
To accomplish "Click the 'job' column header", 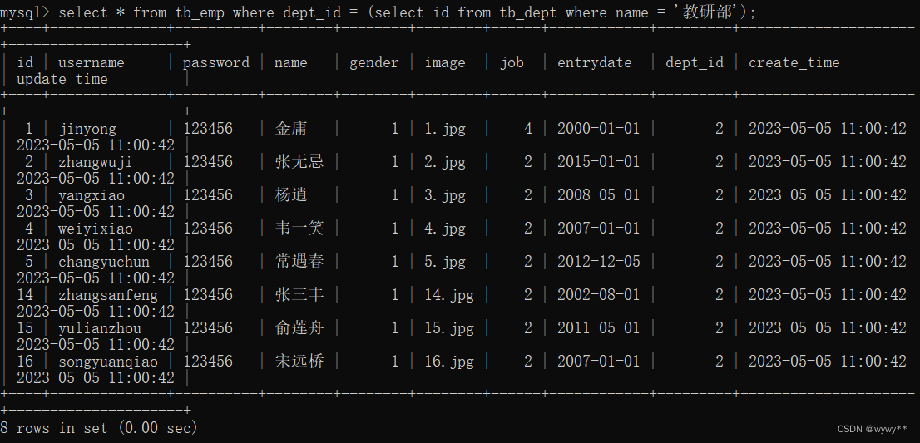I will pos(512,62).
